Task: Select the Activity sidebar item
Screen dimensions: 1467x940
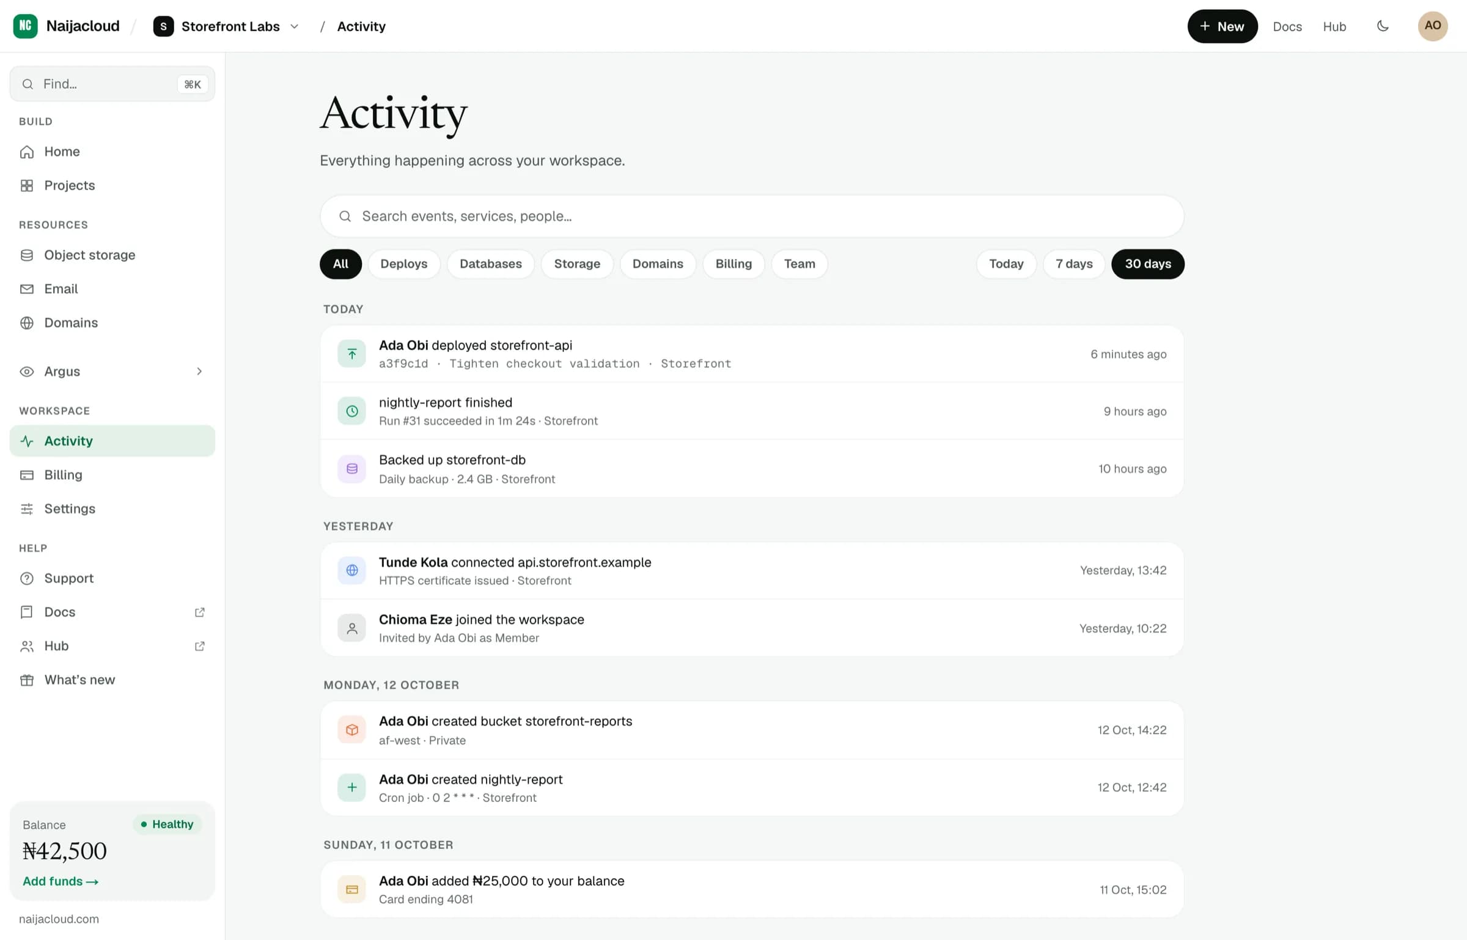Action: 112,441
